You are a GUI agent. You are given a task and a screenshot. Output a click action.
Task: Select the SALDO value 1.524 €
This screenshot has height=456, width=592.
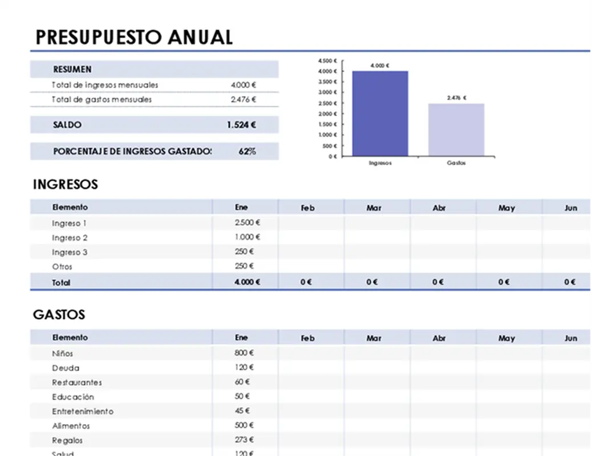[241, 125]
